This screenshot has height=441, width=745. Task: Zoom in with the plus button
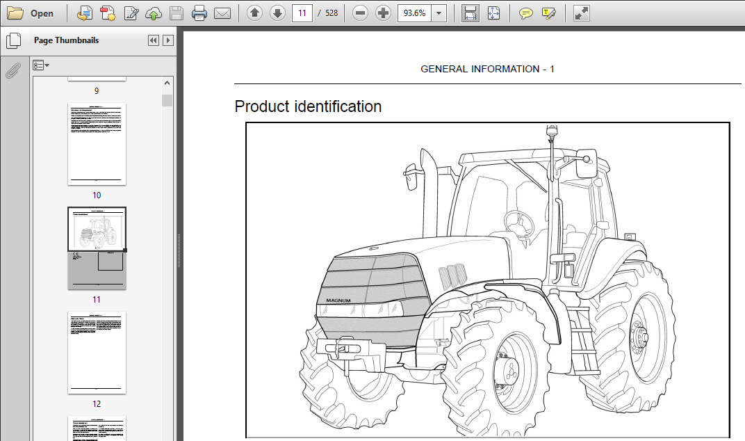(383, 13)
